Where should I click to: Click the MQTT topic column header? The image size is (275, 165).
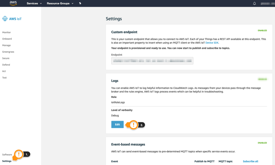pos(226,161)
